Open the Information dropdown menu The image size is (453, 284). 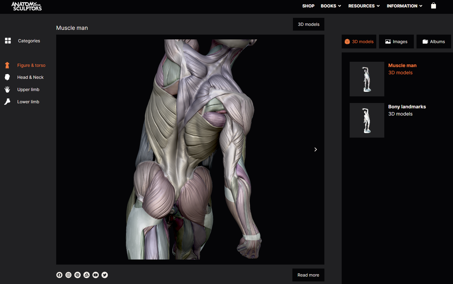(404, 6)
